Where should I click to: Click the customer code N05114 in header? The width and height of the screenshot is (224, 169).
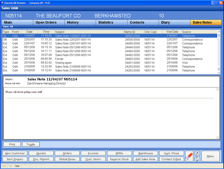click(x=13, y=16)
